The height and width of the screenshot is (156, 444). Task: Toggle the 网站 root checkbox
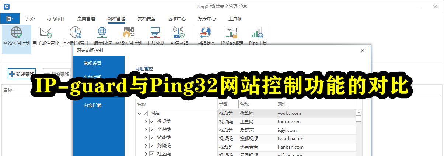(145, 113)
